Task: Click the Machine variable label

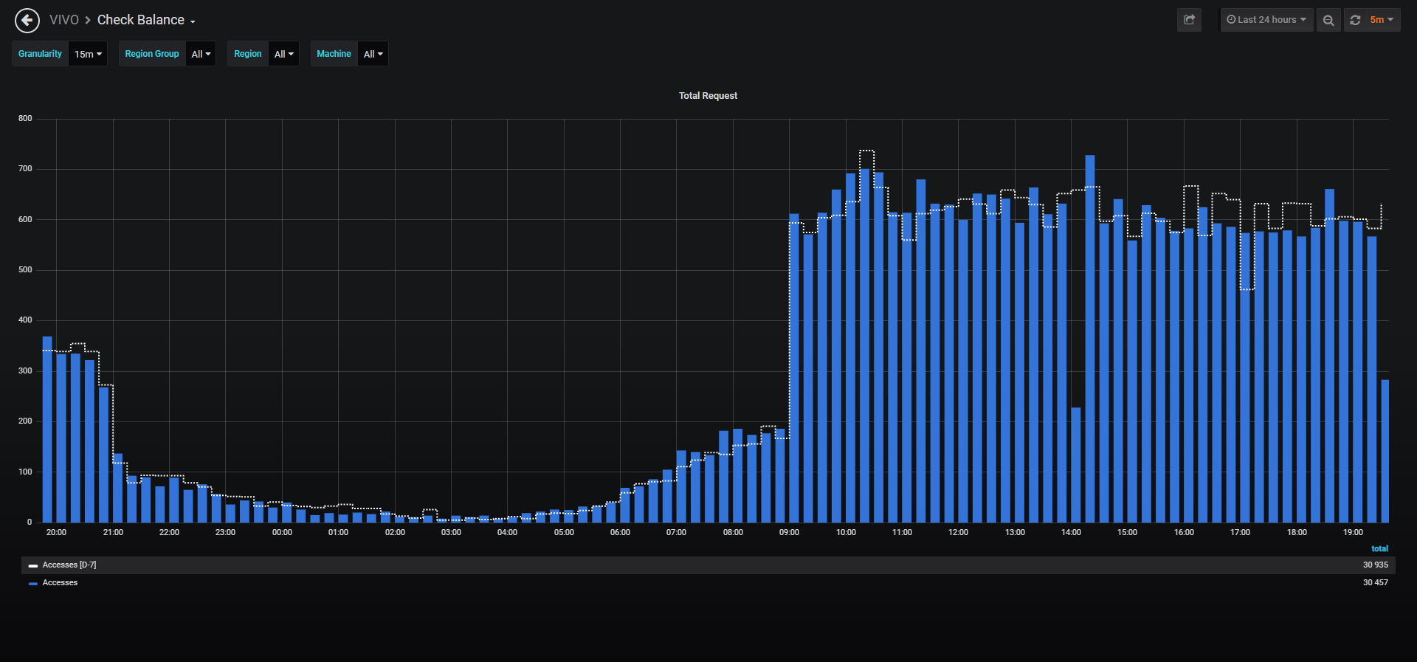Action: click(334, 54)
